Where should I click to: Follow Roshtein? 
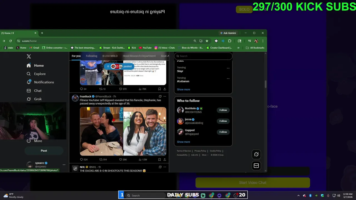(223, 110)
